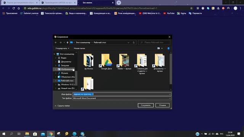Screen dimensions: 244x137
Task: Create a new folder with Новая папка
Action: point(79,48)
